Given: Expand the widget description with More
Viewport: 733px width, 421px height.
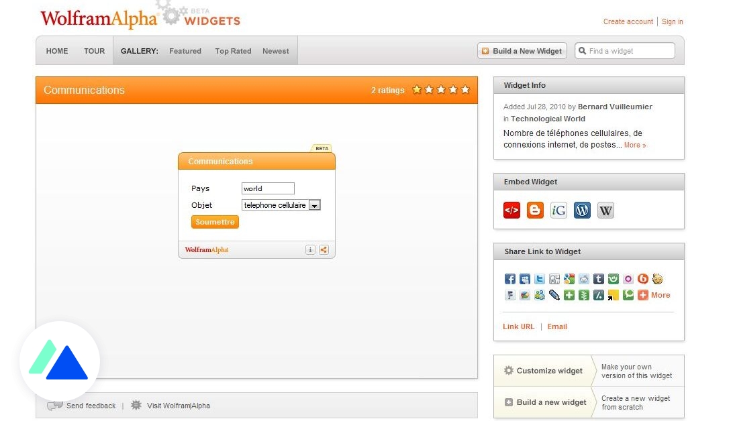Looking at the screenshot, I should 634,145.
